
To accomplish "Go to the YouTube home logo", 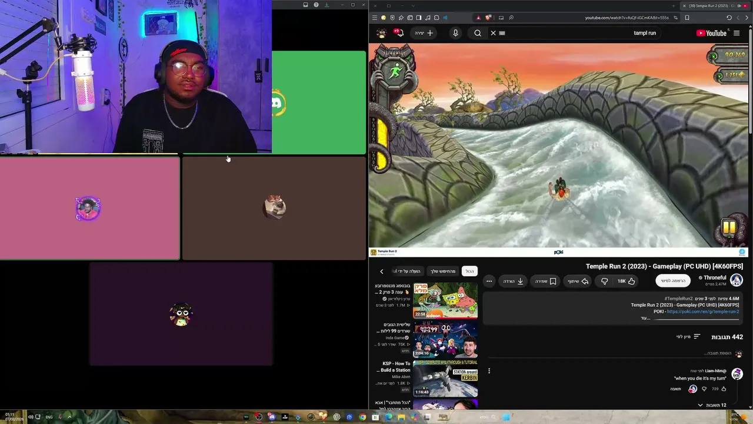I will pos(711,33).
